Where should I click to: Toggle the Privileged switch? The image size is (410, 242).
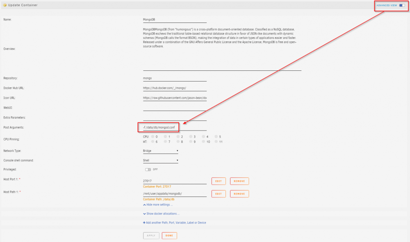point(148,170)
